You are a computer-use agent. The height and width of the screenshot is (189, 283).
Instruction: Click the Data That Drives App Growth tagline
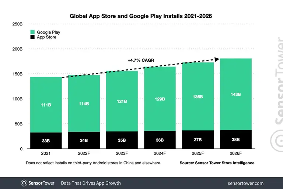coord(91,183)
